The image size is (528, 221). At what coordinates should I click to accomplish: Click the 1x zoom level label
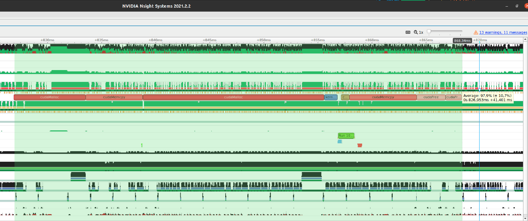click(x=421, y=32)
